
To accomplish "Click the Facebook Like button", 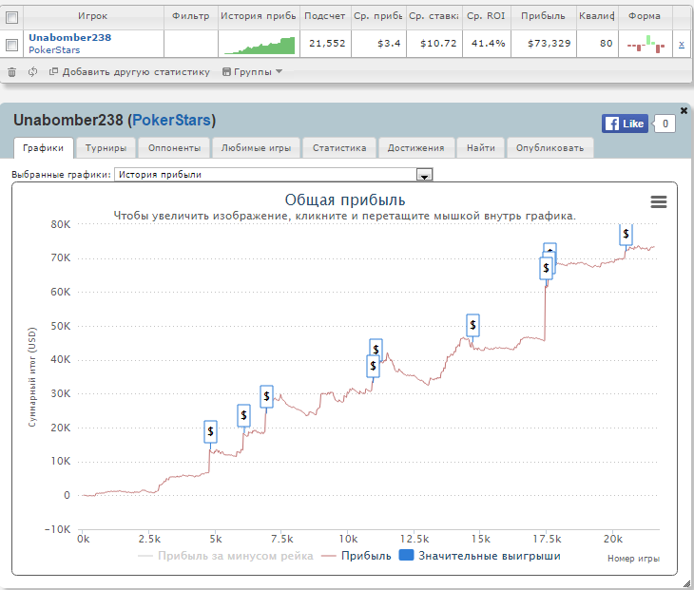I will click(x=625, y=124).
